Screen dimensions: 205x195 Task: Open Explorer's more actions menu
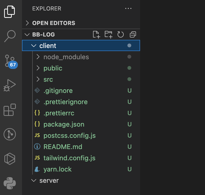pyautogui.click(x=128, y=8)
